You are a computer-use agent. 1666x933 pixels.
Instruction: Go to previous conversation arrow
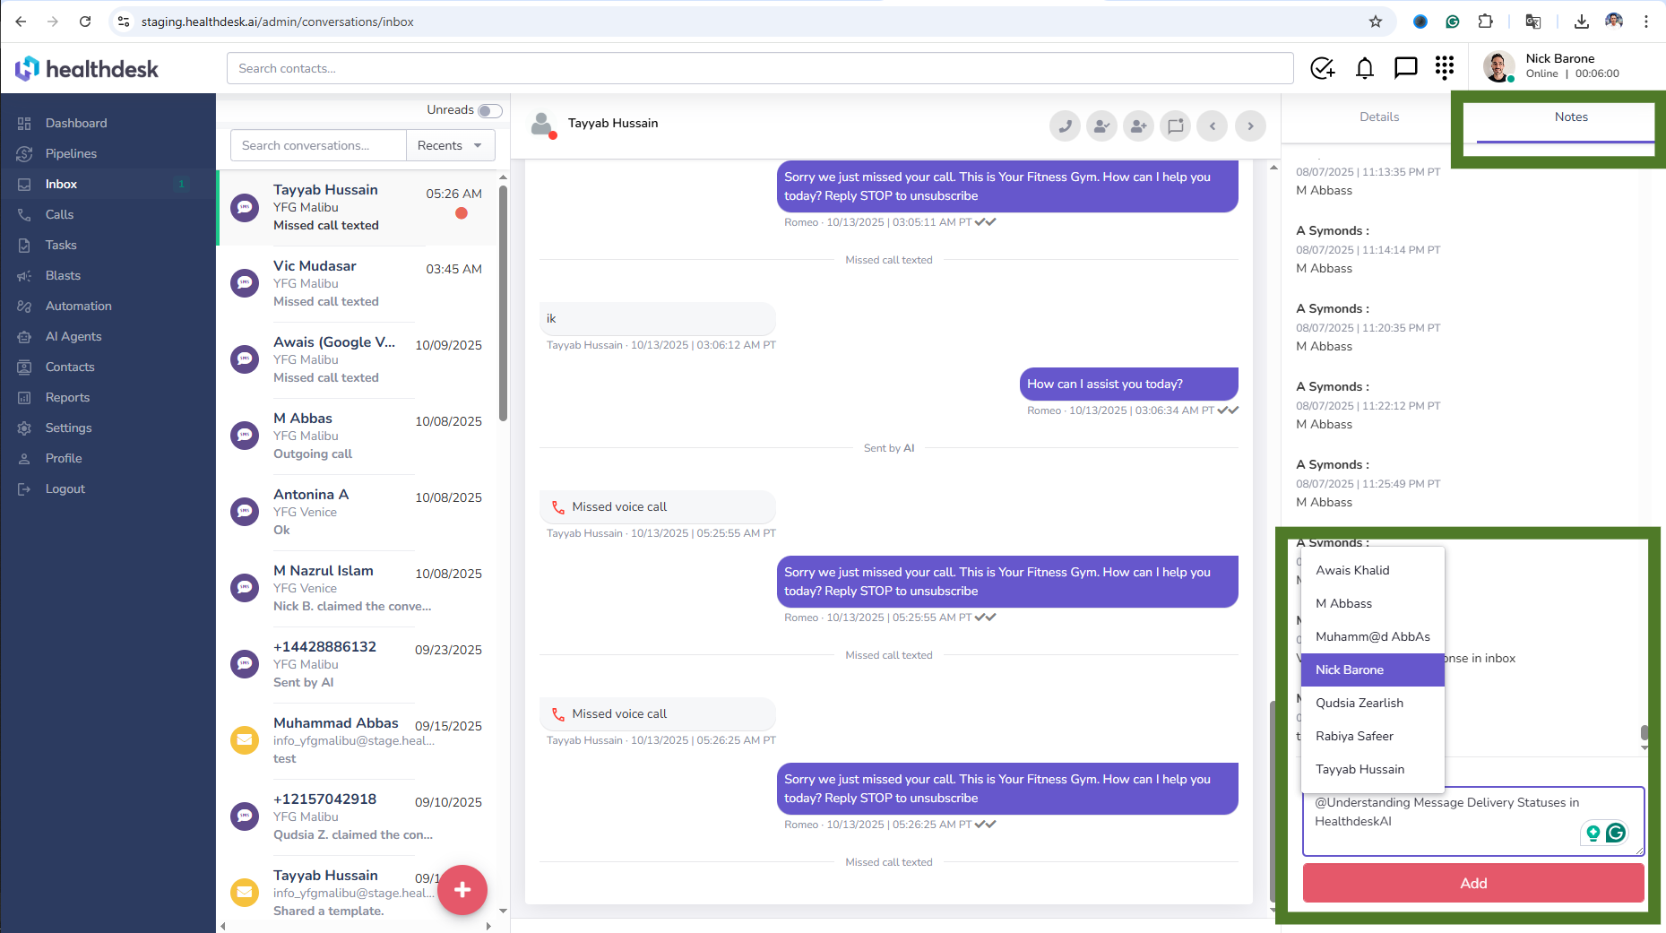[1213, 126]
